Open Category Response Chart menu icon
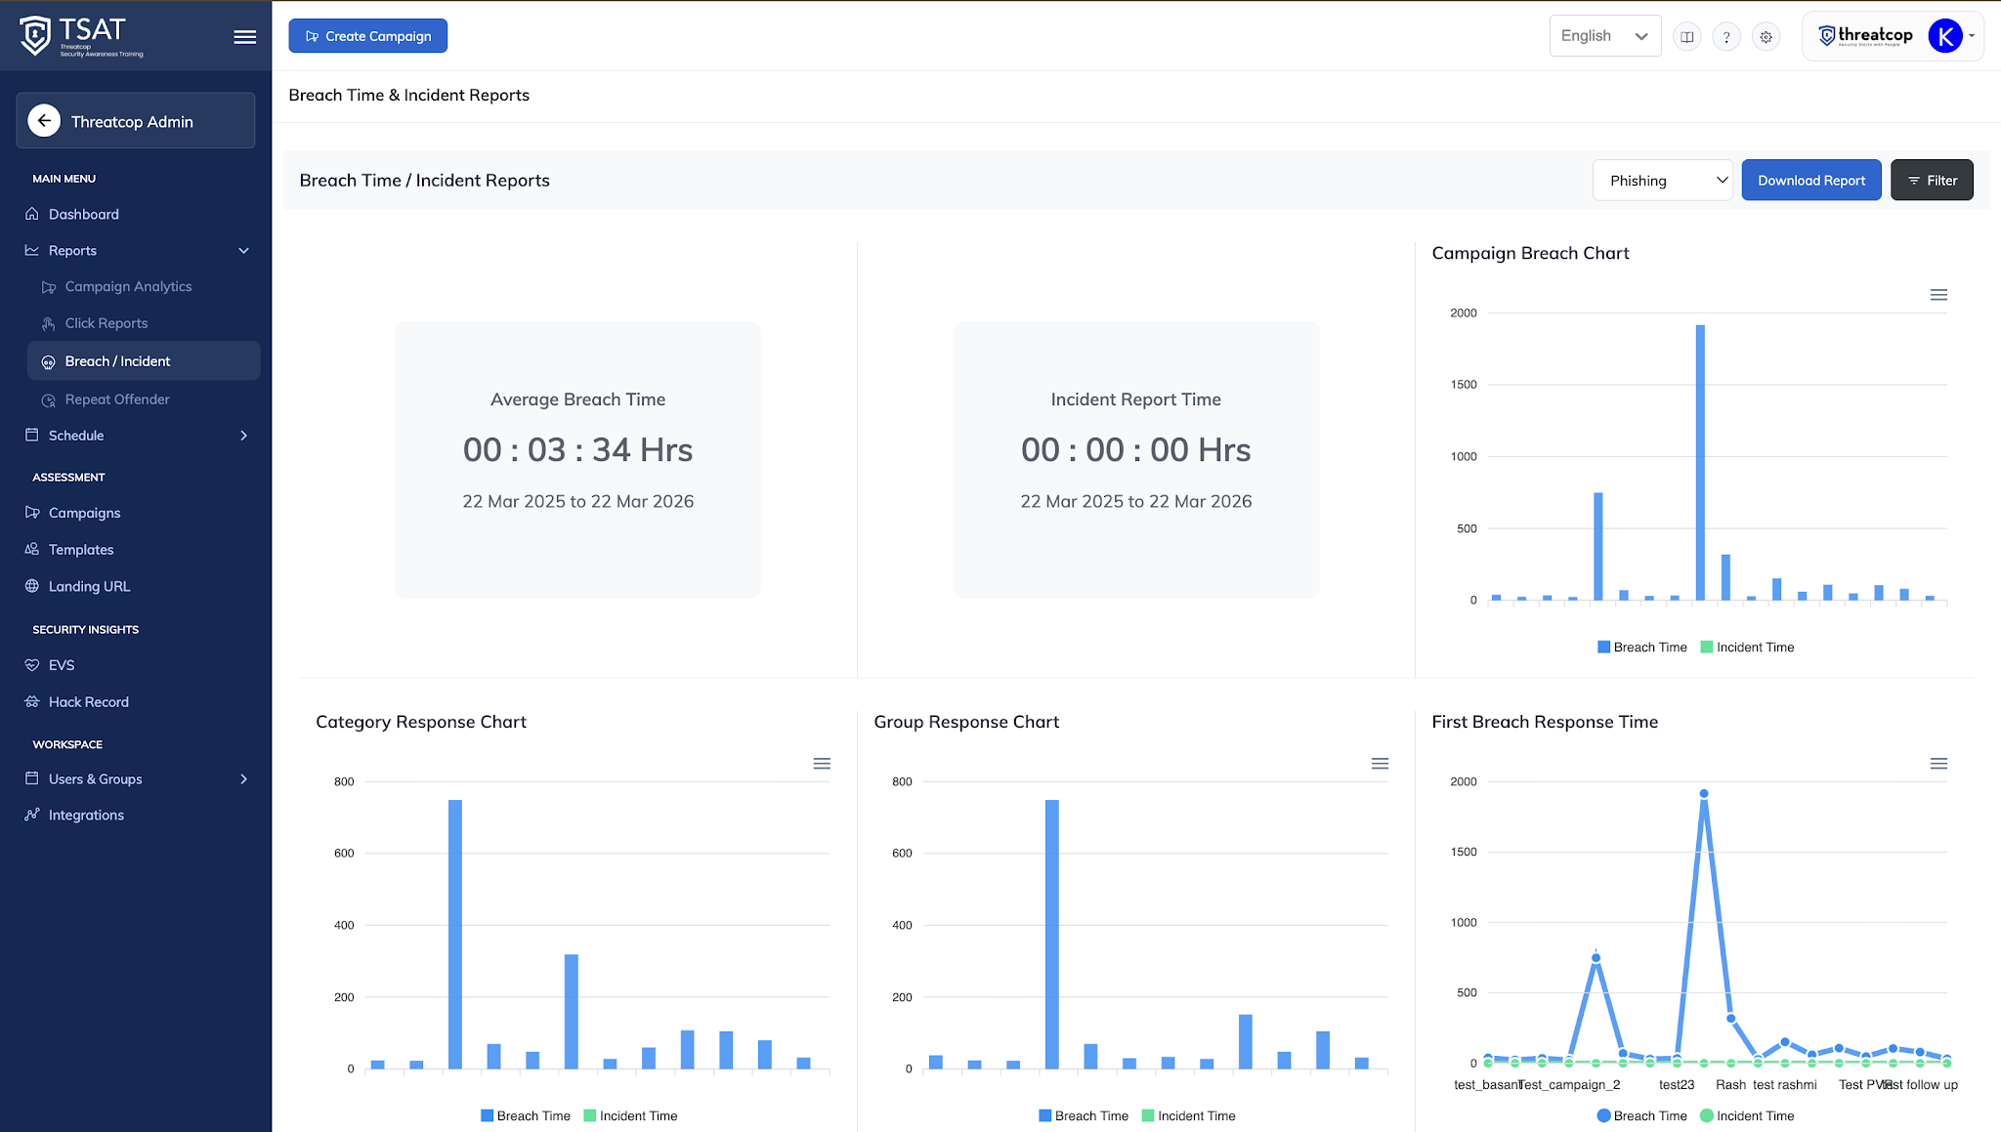 coord(822,764)
